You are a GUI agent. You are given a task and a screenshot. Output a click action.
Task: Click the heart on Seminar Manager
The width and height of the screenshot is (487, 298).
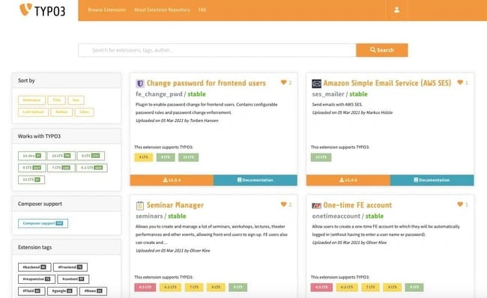[x=283, y=204]
